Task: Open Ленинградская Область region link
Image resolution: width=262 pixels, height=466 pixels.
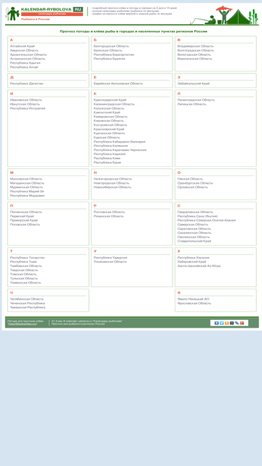Action: (196, 100)
